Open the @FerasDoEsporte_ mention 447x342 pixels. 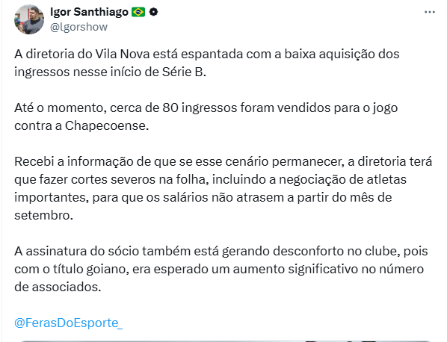click(x=69, y=323)
